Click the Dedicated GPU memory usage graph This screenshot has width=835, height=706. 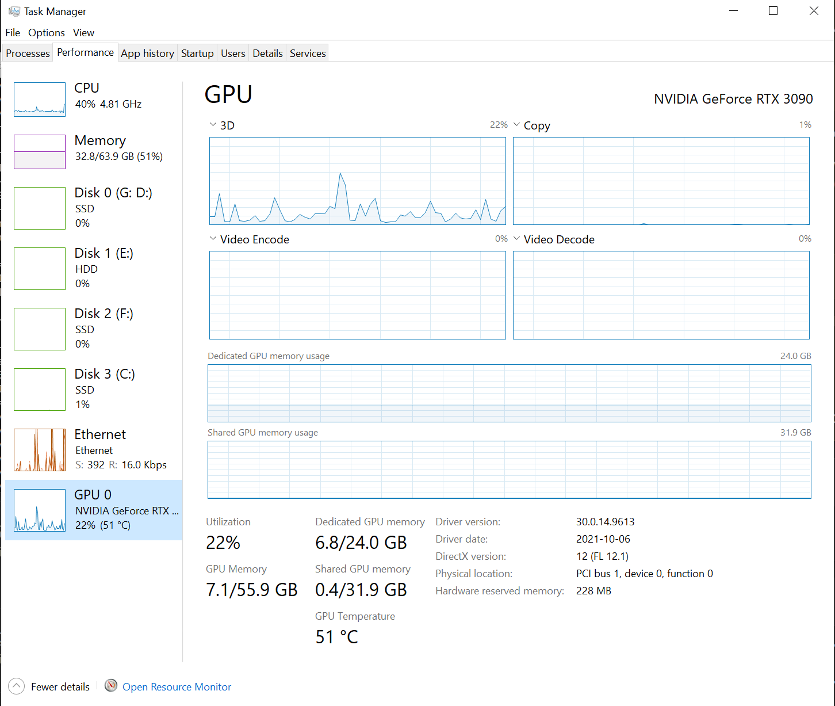(x=510, y=393)
